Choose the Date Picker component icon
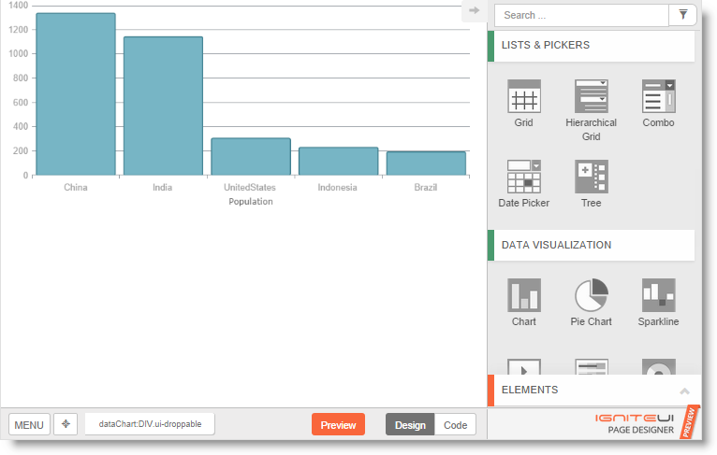The image size is (717, 455). [523, 177]
